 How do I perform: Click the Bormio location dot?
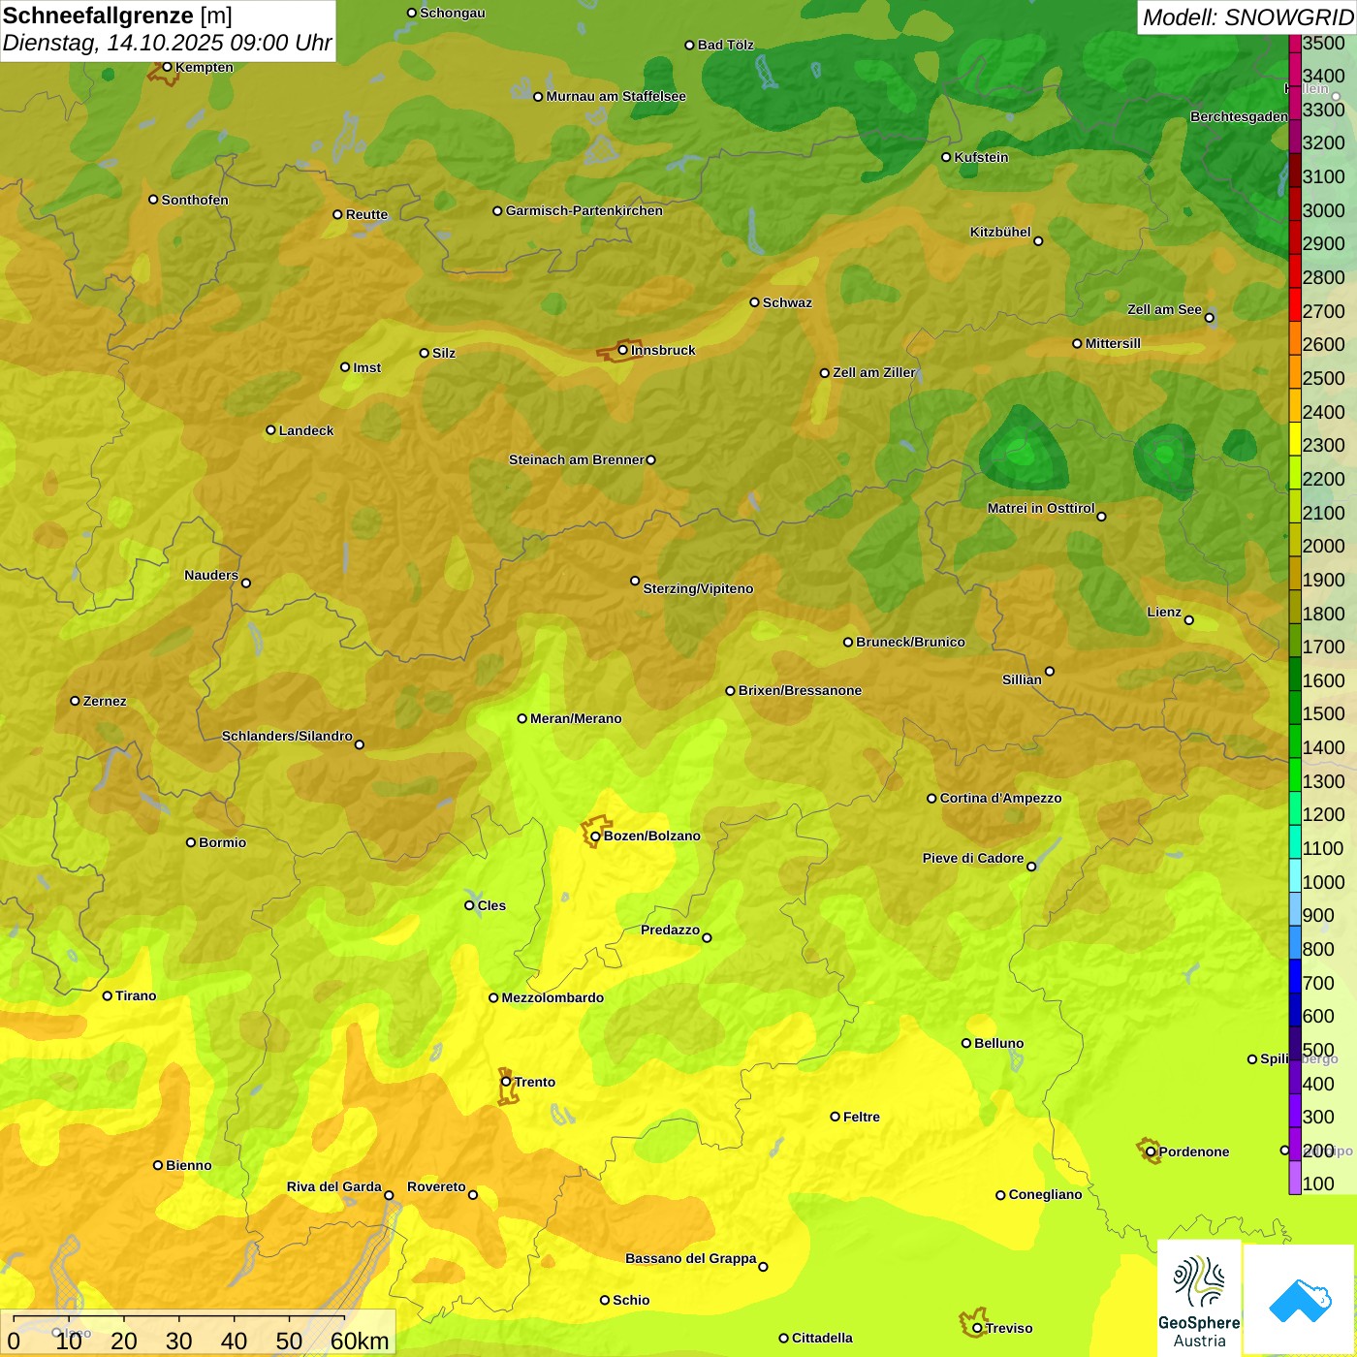[x=191, y=842]
